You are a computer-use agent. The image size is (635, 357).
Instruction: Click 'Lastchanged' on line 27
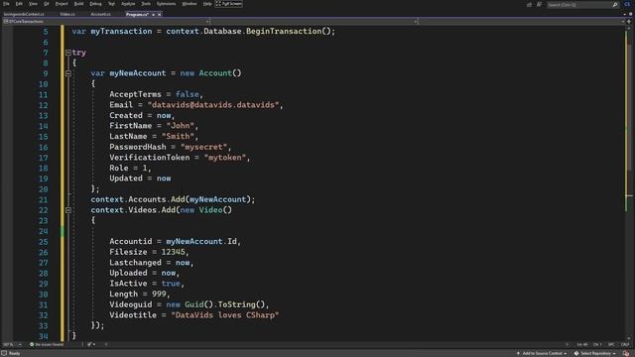click(135, 263)
